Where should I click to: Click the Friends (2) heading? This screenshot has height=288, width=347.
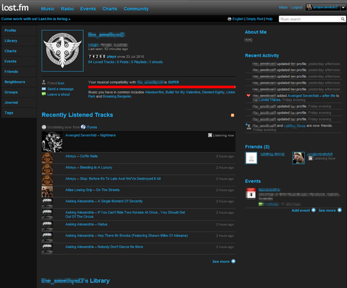[257, 147]
